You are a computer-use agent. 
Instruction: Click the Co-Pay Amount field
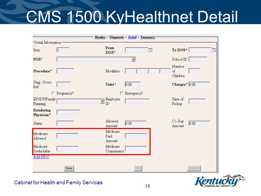[199, 123]
